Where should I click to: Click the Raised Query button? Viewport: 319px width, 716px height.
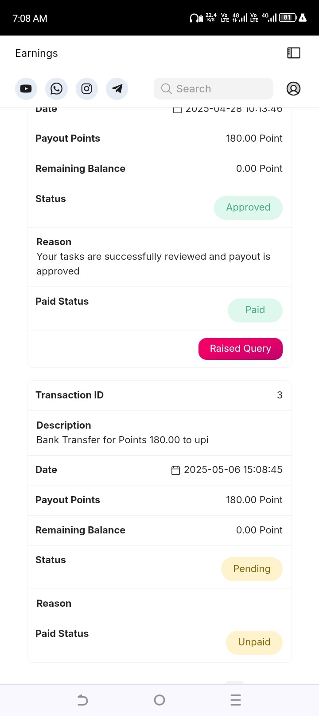pos(241,349)
